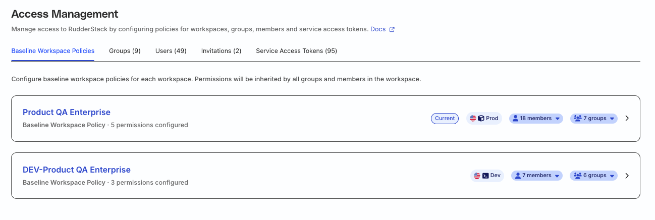Screen dimensions: 655x220
Task: Click the Prod environment label
Action: (492, 119)
